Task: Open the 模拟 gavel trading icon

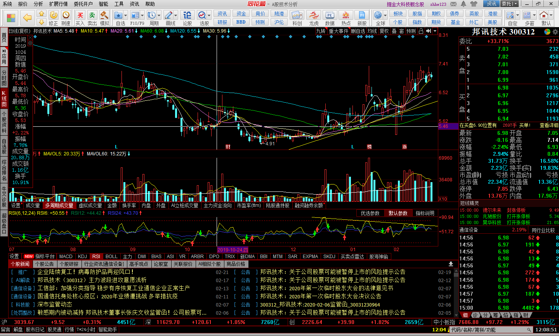Action: [104, 15]
